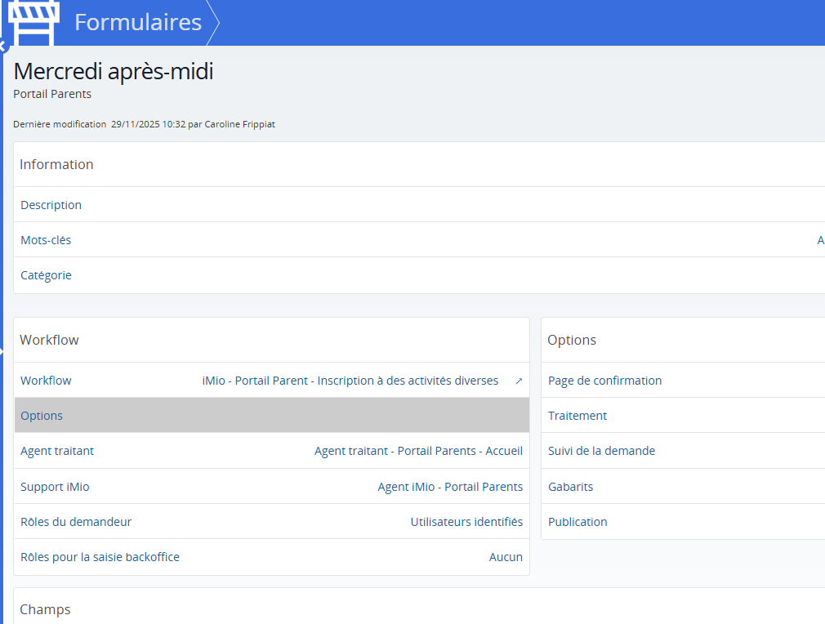This screenshot has height=624, width=825.
Task: Open the Mots-clés setting
Action: coord(46,239)
